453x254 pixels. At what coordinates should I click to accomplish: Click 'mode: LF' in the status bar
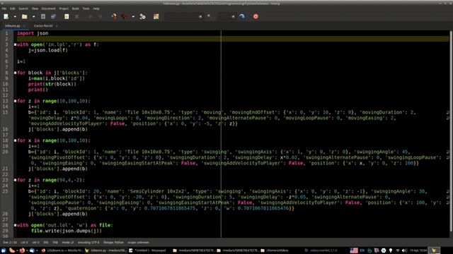(x=68, y=243)
